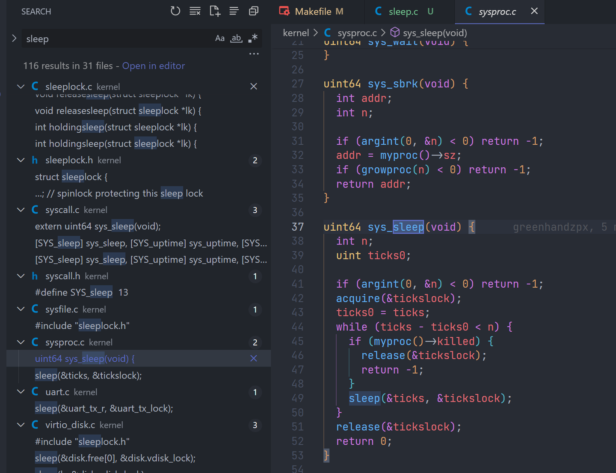The height and width of the screenshot is (473, 616).
Task: Click the 'Open in editor' link
Action: click(154, 66)
